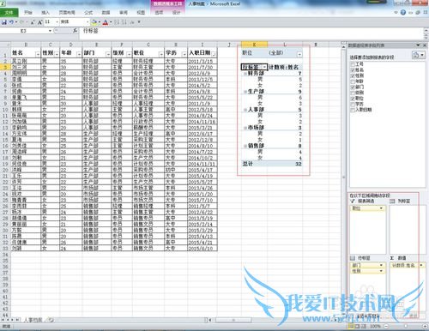Click the sort descending icon in toolbar

pos(124,22)
